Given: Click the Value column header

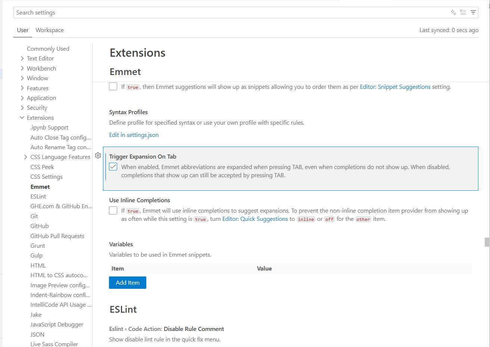Looking at the screenshot, I should coord(264,268).
